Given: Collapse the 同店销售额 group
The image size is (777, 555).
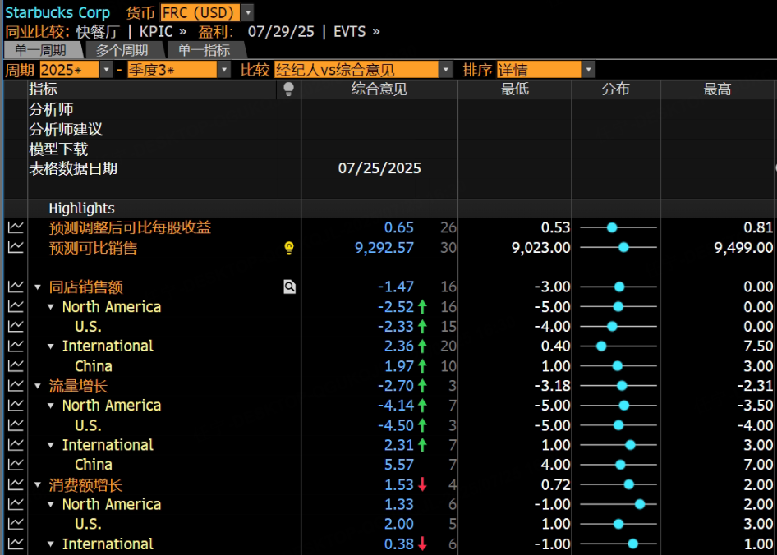Looking at the screenshot, I should pyautogui.click(x=38, y=287).
